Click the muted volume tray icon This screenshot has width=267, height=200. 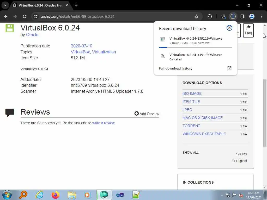241,195
